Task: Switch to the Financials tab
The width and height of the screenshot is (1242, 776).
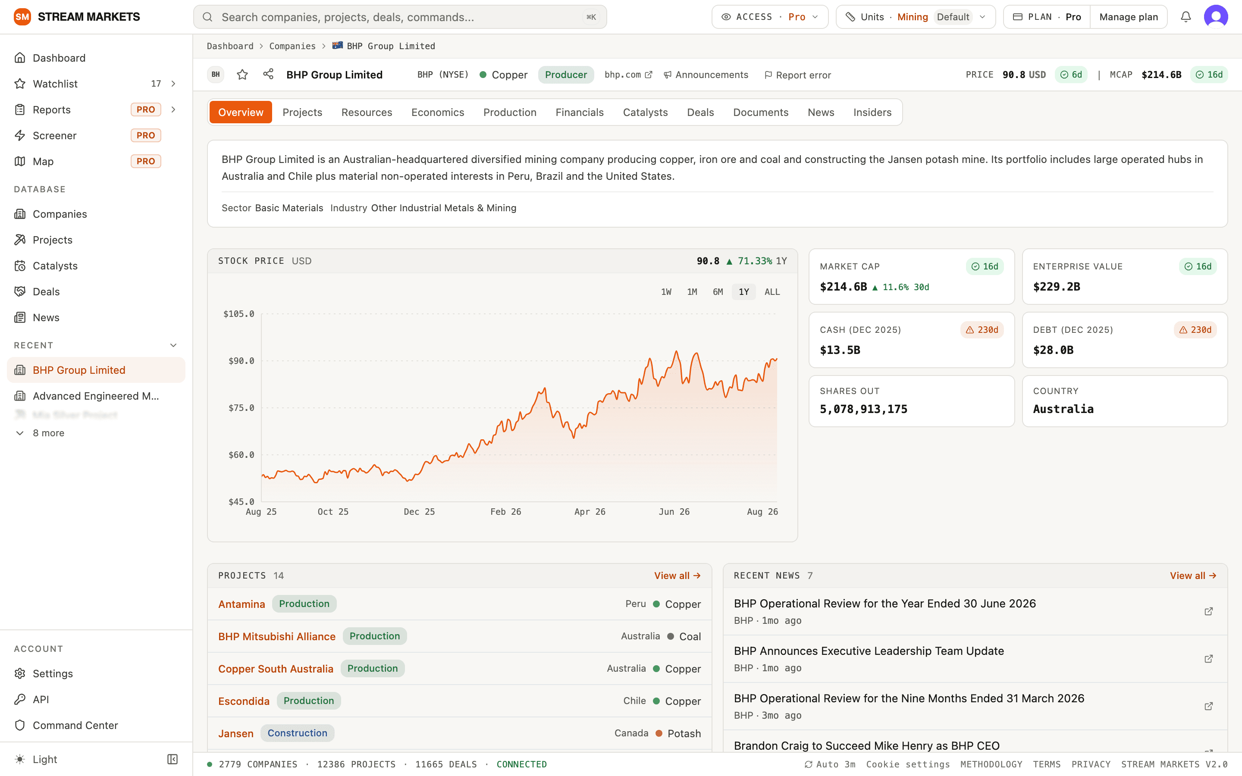Action: tap(580, 113)
